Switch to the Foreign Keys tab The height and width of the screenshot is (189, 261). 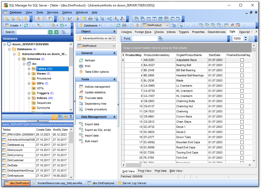point(143,32)
